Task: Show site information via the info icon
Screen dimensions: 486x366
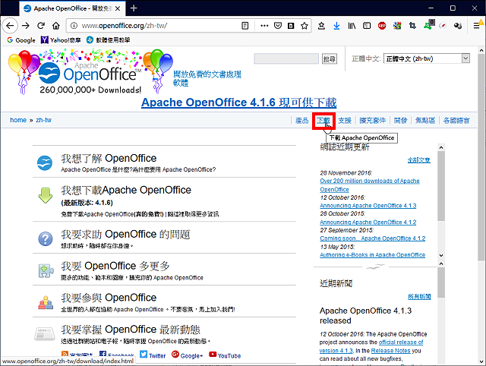Action: 74,25
